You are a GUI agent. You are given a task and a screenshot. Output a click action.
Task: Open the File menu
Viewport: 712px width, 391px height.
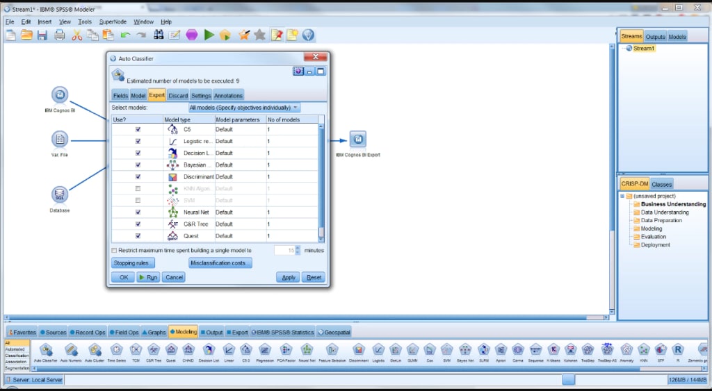[x=10, y=22]
